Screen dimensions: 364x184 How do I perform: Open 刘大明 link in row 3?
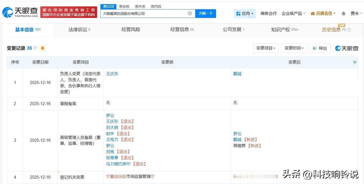112,127
